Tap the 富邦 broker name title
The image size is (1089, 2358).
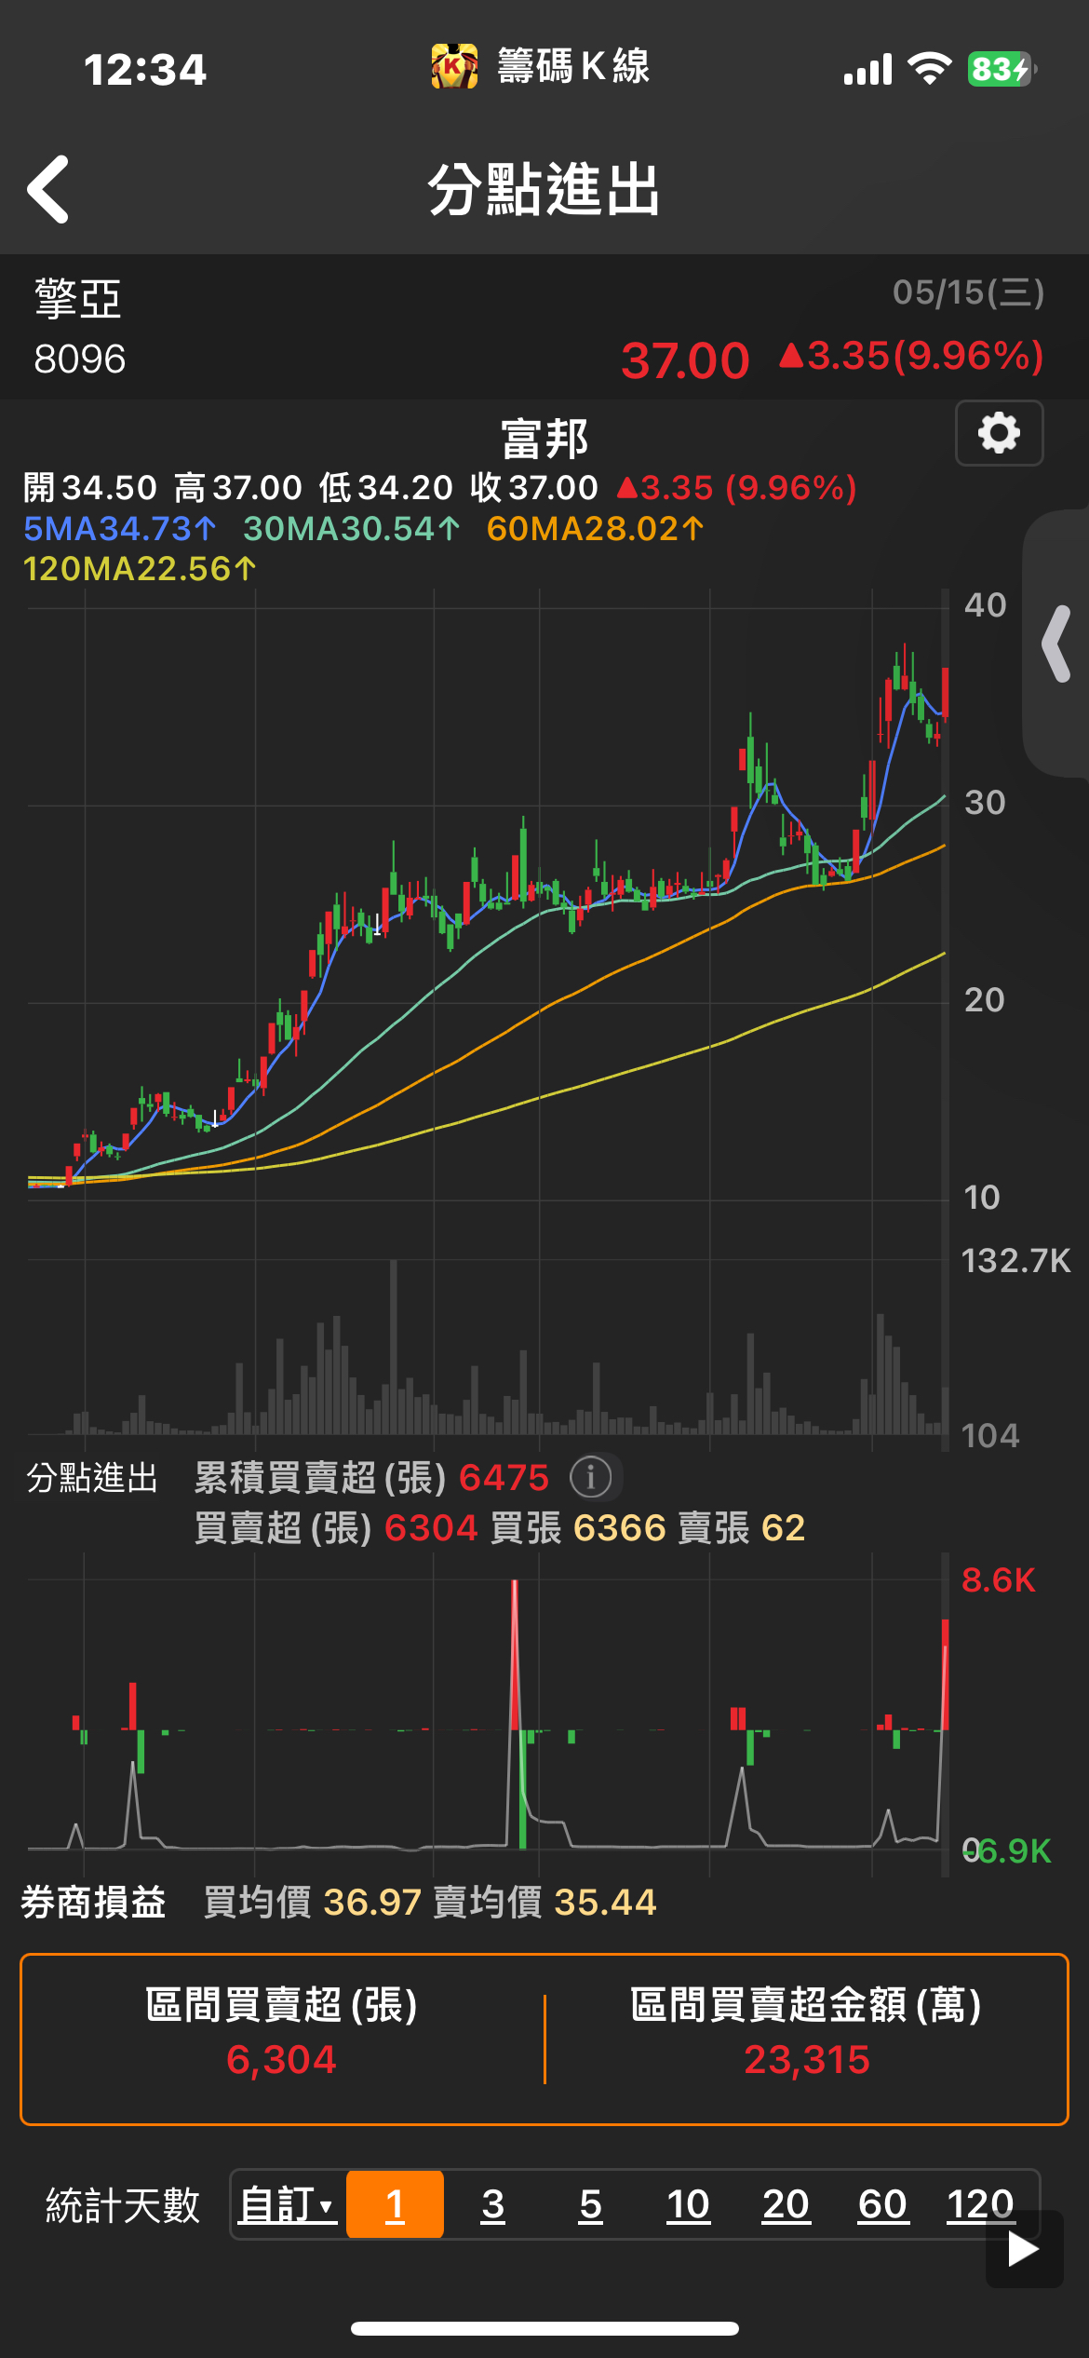tap(544, 440)
